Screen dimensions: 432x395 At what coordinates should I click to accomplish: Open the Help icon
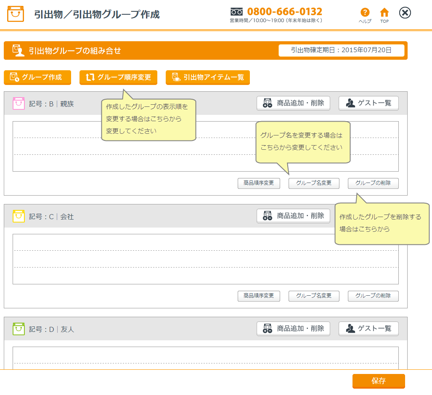click(x=365, y=13)
